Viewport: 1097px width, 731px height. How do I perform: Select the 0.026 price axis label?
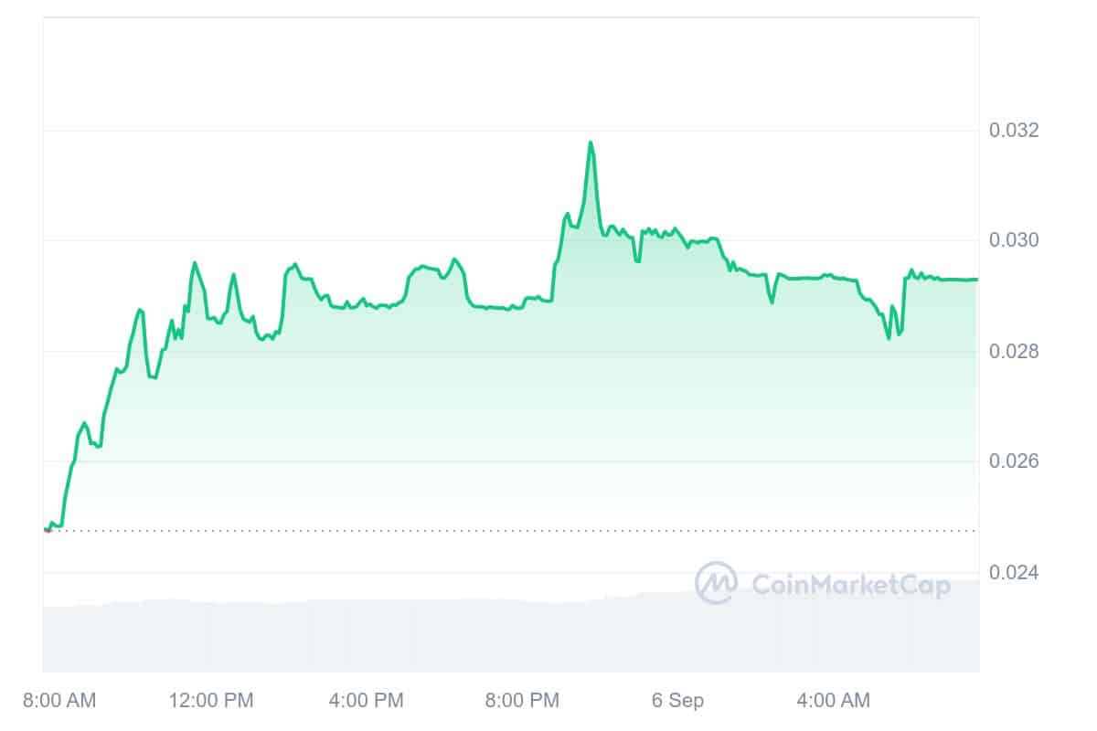tap(1014, 461)
